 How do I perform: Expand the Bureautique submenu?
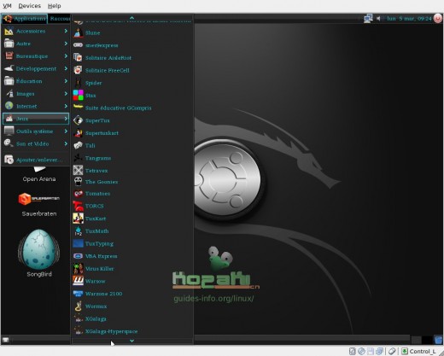pyautogui.click(x=36, y=56)
